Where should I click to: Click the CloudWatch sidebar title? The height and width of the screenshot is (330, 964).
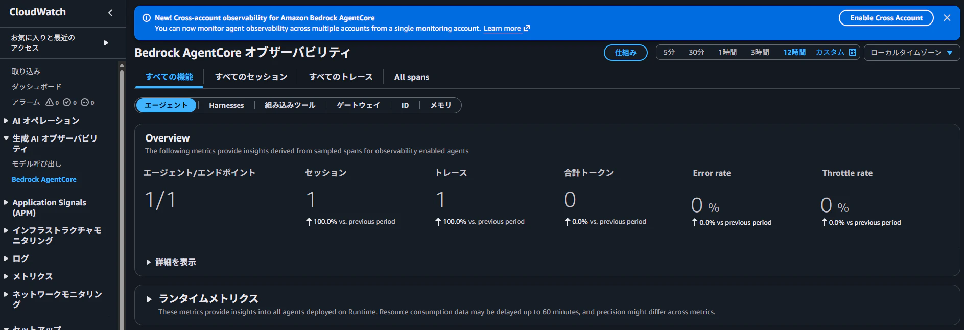point(37,12)
